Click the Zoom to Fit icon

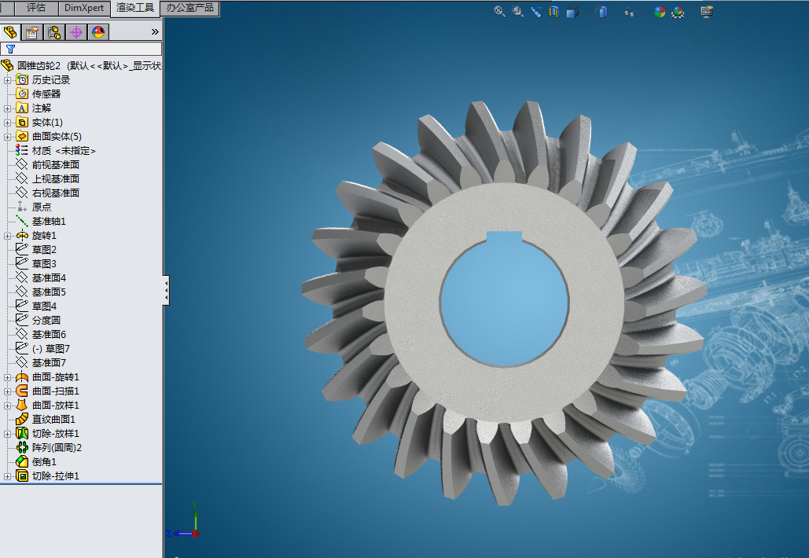tap(499, 11)
